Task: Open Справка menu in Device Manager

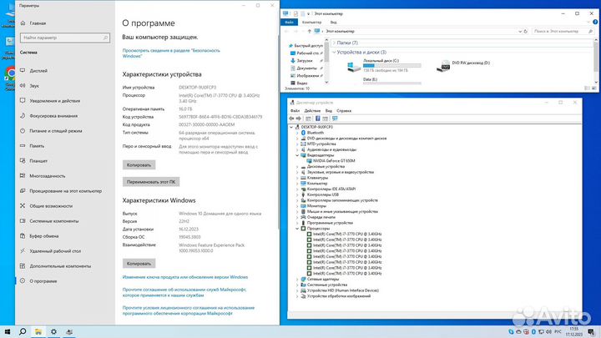Action: pyautogui.click(x=344, y=111)
